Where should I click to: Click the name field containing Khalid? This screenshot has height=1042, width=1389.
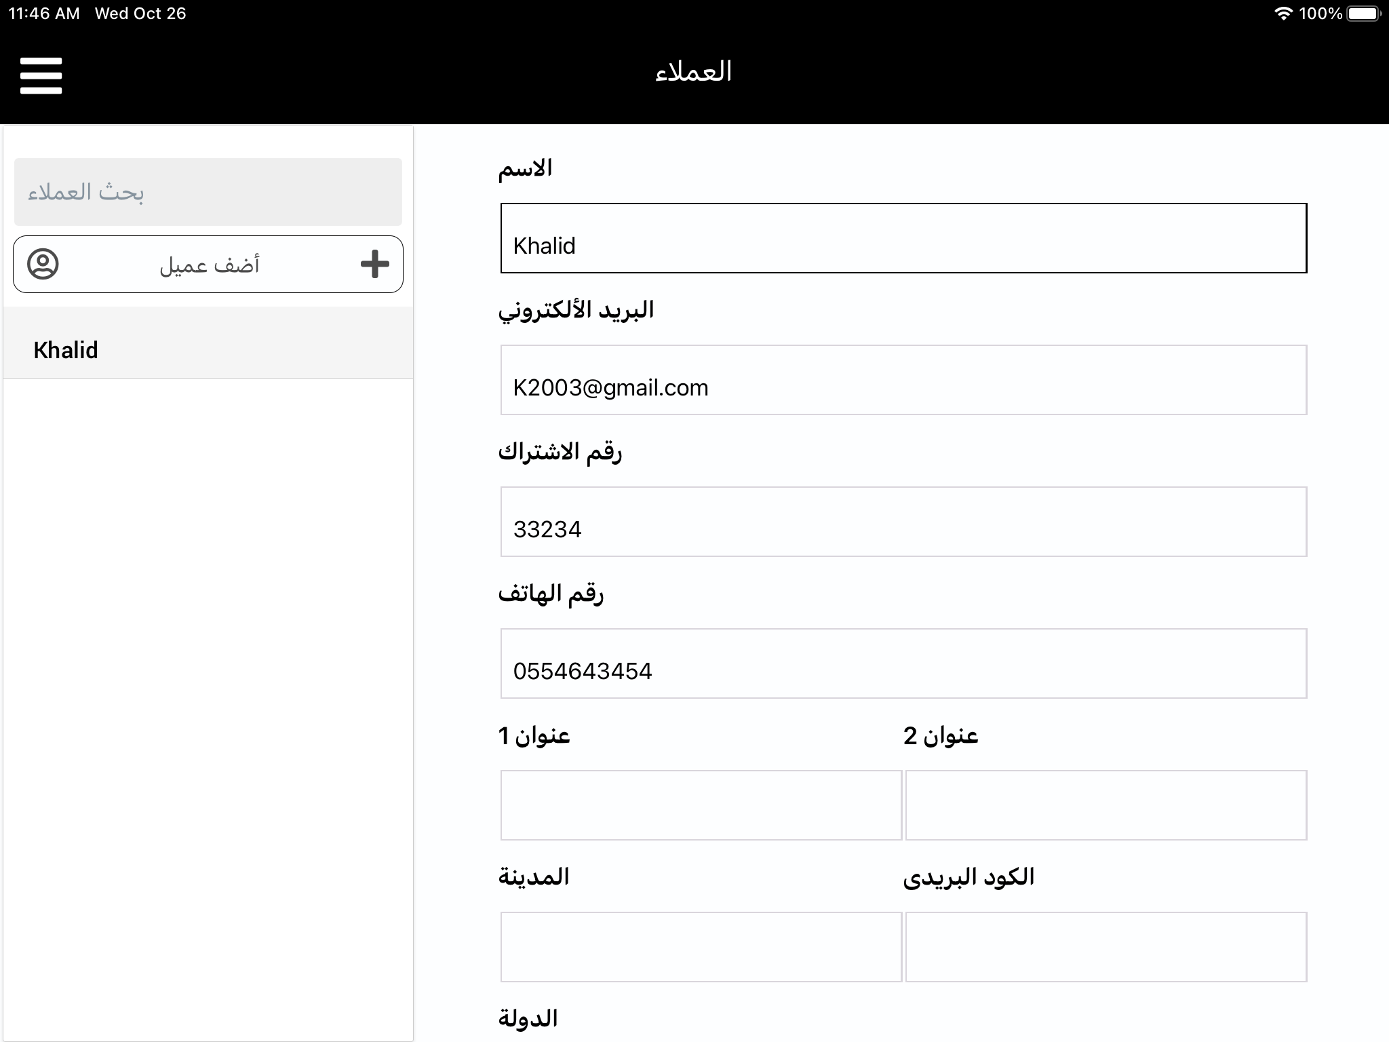click(x=903, y=238)
